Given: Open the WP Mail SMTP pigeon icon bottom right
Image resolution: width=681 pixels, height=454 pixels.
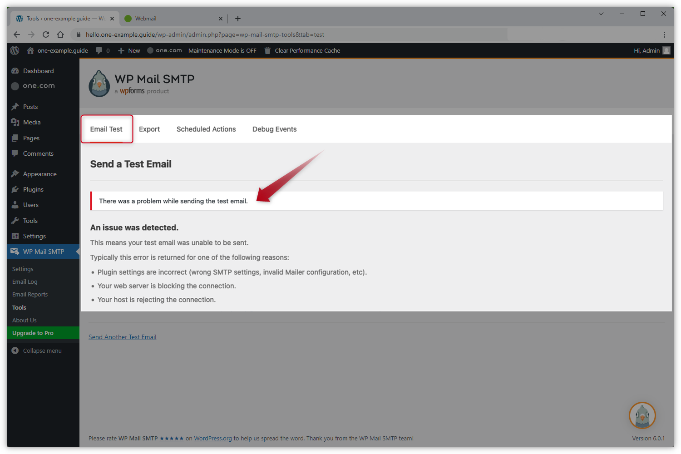Looking at the screenshot, I should 642,415.
